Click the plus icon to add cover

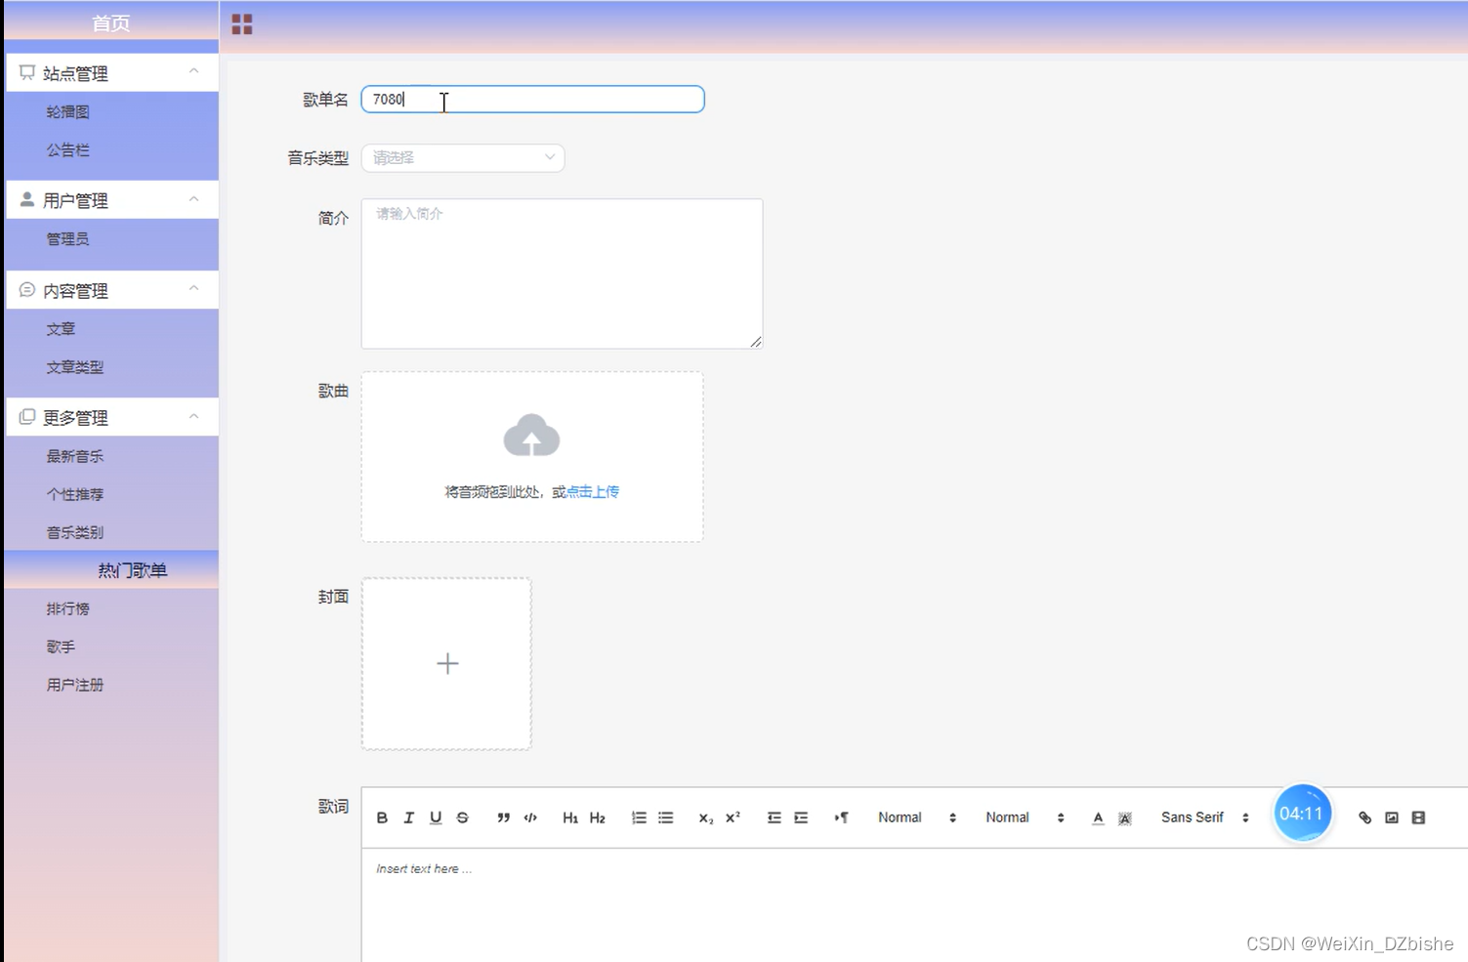point(447,664)
